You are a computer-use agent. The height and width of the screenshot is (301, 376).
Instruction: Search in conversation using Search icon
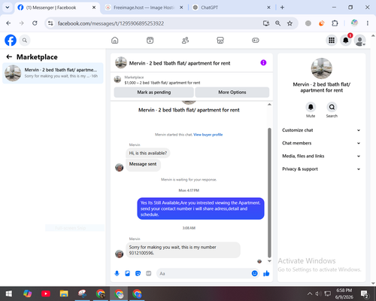point(332,107)
